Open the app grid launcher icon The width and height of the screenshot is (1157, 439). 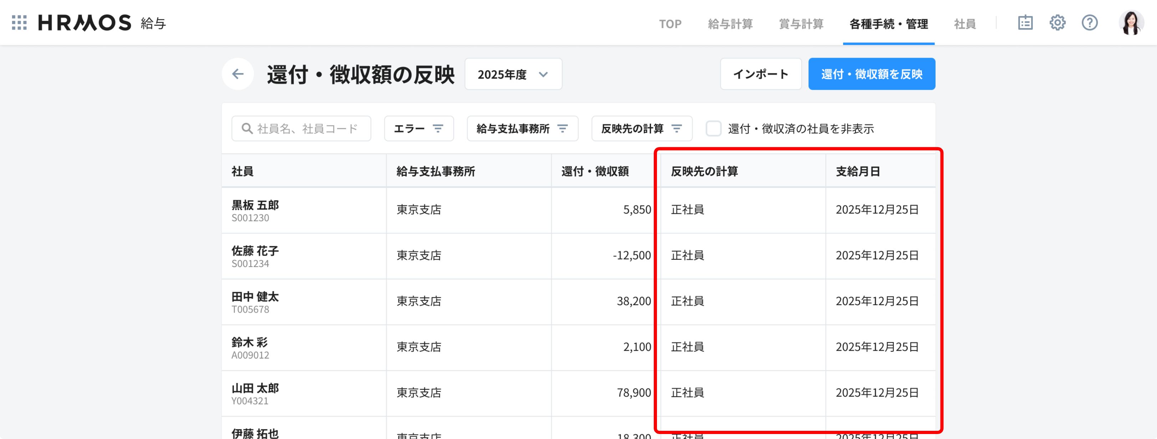pyautogui.click(x=19, y=22)
